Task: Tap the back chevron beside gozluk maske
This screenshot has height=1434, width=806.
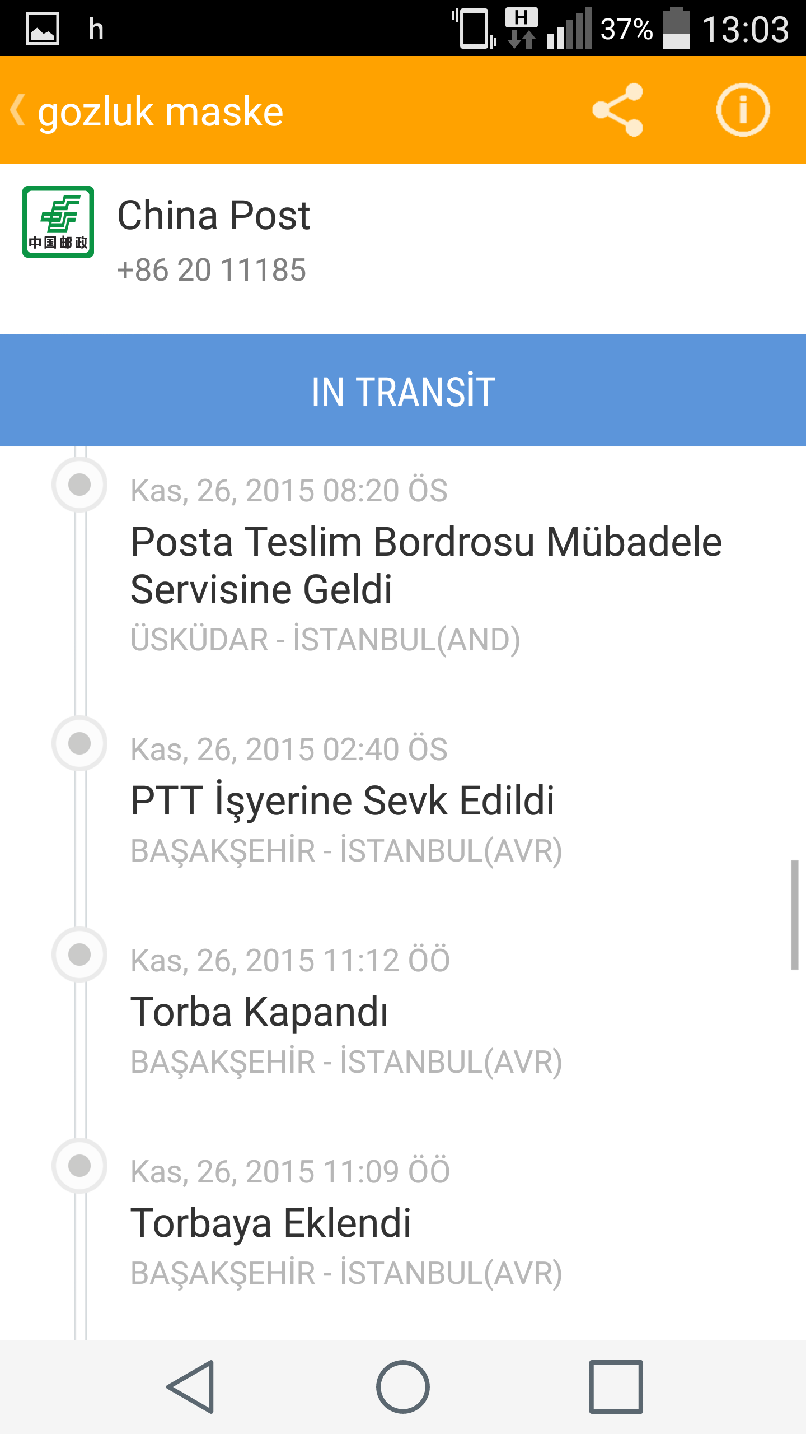Action: tap(18, 110)
